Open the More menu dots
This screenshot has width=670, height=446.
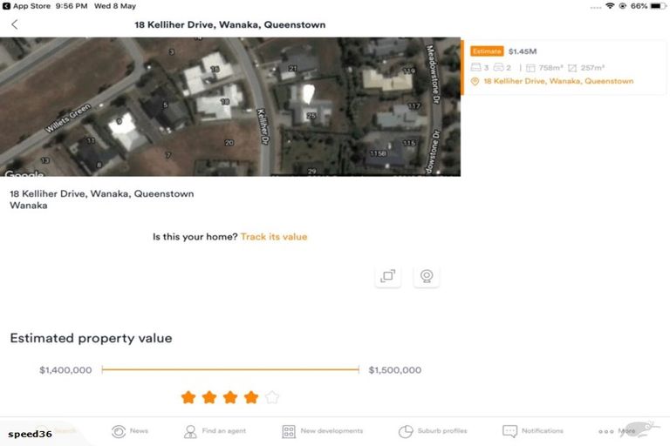(606, 431)
